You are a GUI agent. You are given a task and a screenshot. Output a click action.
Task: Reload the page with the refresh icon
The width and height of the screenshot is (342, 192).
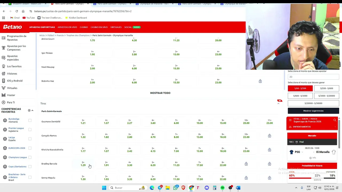[x=17, y=11]
